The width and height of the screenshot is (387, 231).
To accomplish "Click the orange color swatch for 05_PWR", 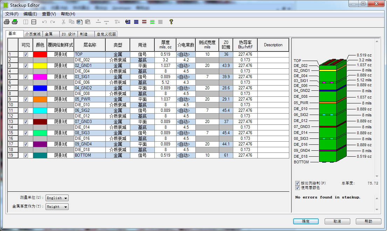I will point(40,99).
